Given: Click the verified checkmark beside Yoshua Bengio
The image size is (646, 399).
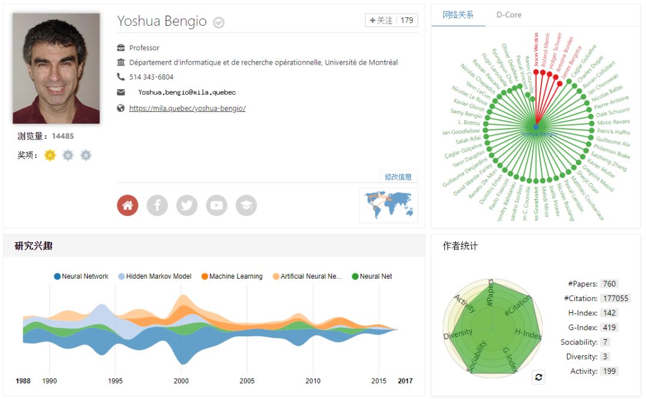Looking at the screenshot, I should [219, 23].
